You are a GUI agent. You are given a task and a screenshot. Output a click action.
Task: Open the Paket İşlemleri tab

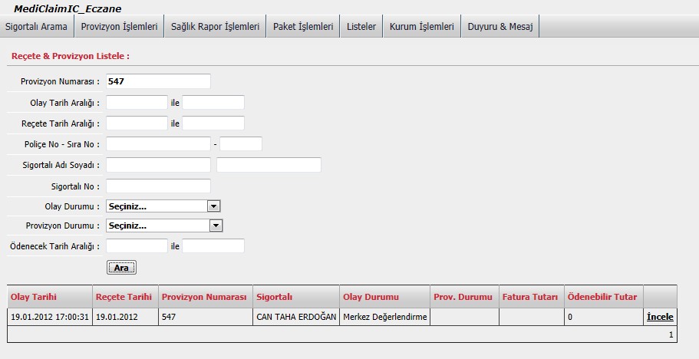(x=303, y=26)
